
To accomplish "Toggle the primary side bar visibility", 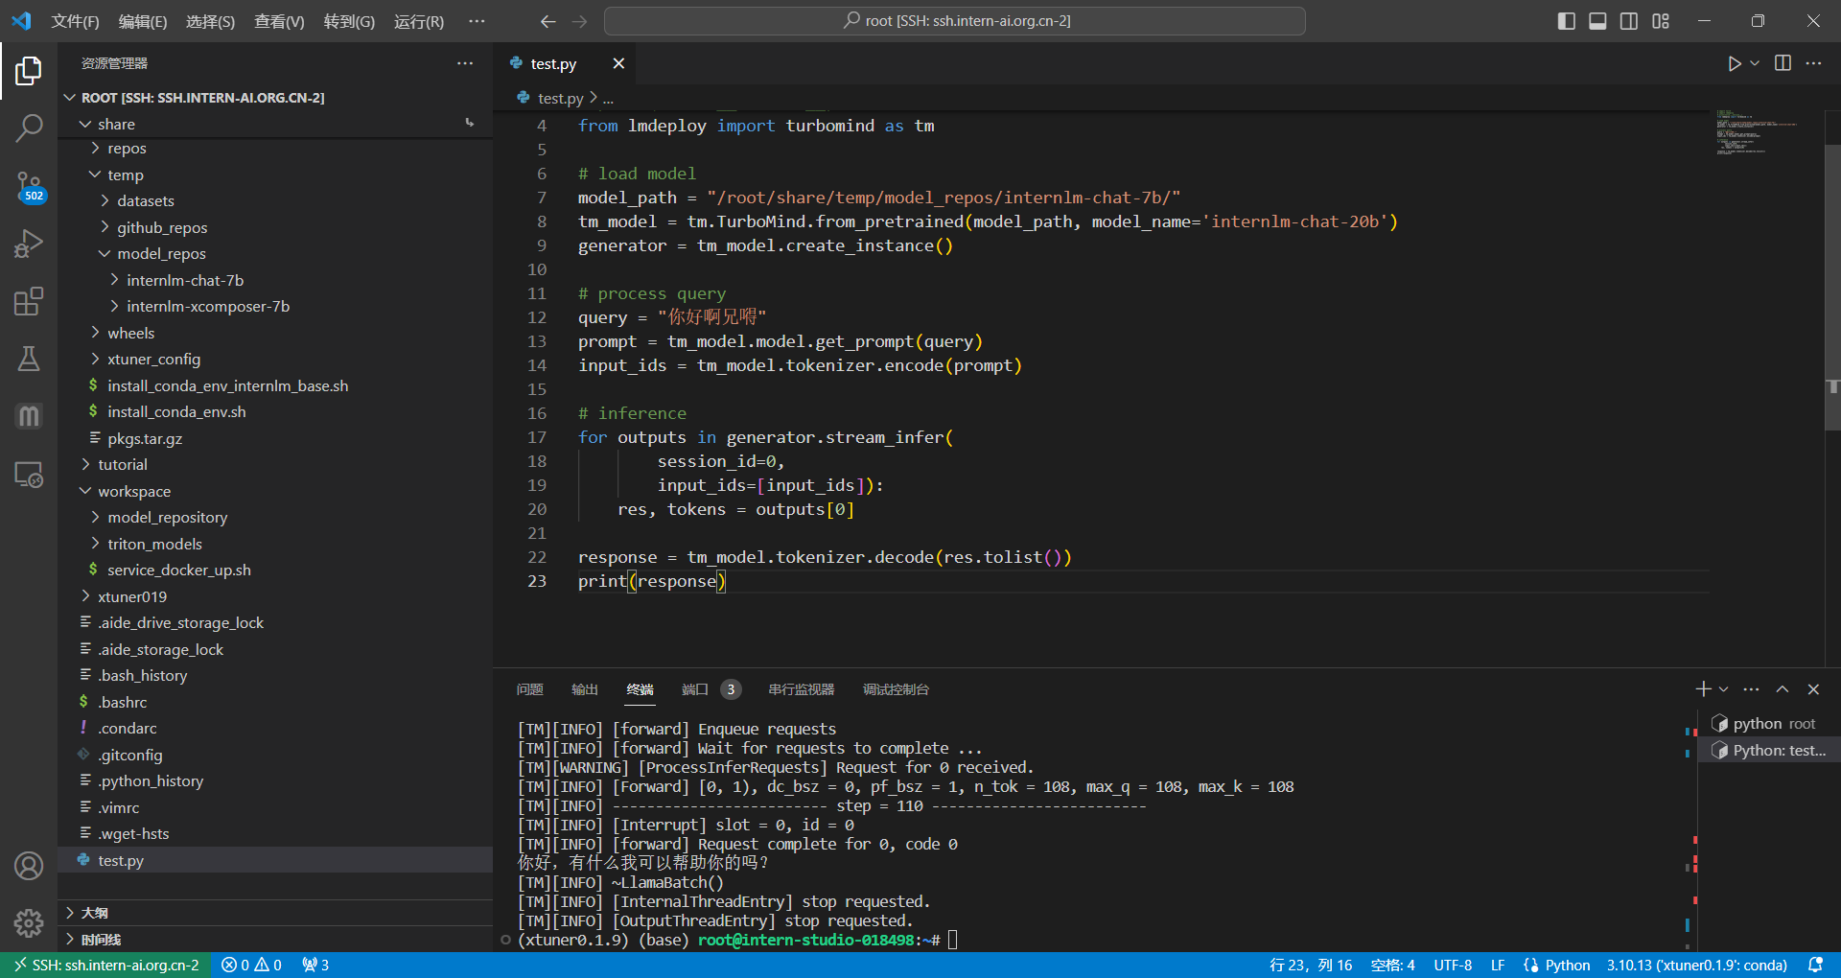I will click(1566, 21).
